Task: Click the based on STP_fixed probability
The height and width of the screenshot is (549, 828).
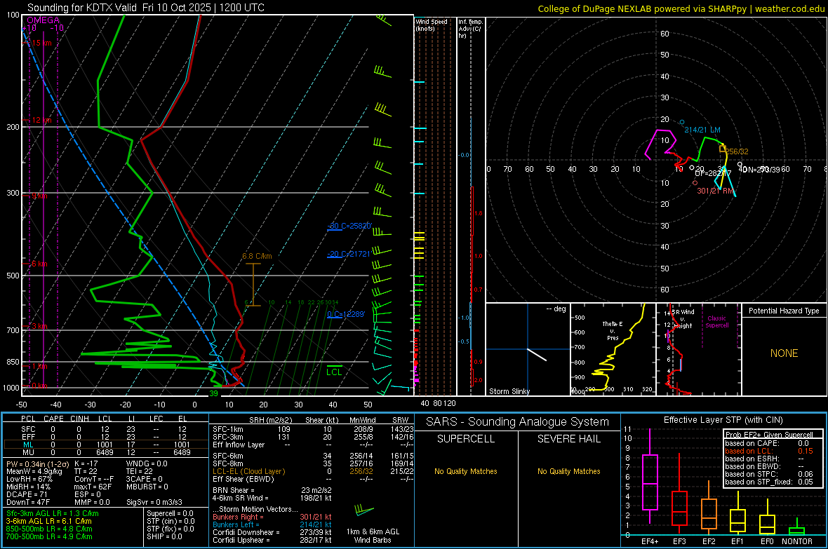Action: pos(769,482)
